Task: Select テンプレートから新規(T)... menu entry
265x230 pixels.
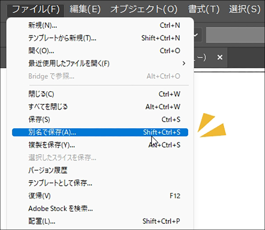Action: pos(62,38)
